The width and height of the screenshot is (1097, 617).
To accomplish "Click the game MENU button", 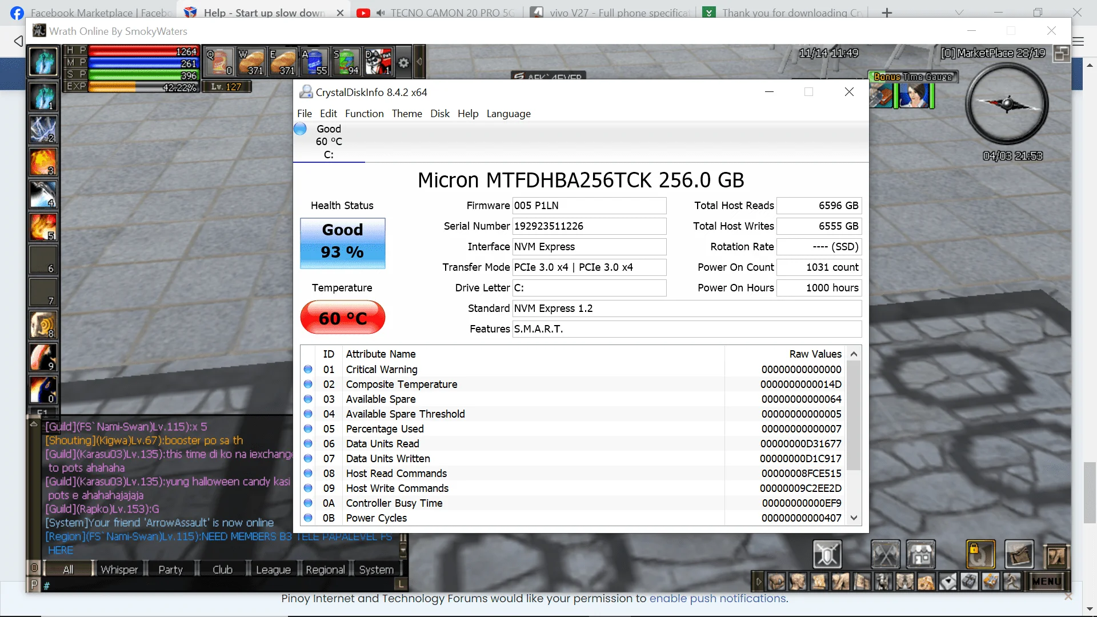I will click(x=1047, y=582).
